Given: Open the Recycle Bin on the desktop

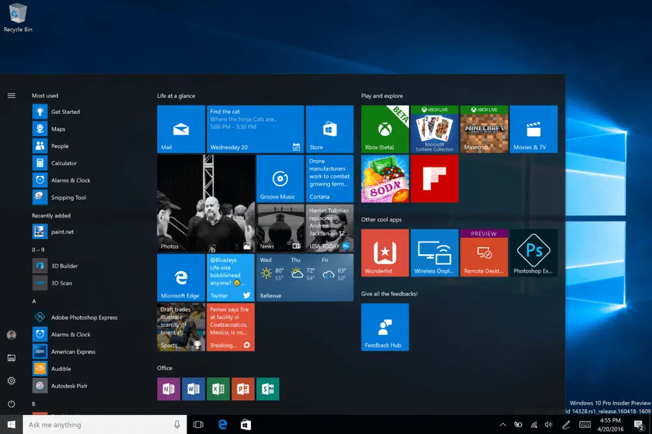Looking at the screenshot, I should (x=18, y=14).
